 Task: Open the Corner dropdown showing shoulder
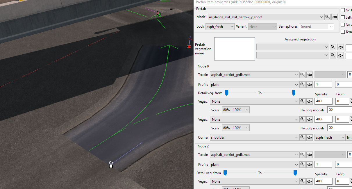pyautogui.click(x=254, y=137)
